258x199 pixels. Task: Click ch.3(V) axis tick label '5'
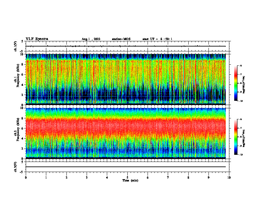tap(22, 162)
